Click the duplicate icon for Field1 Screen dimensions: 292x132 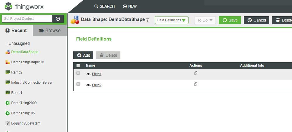coord(196,73)
